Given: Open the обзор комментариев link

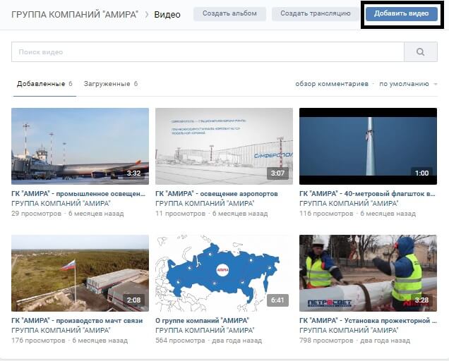Looking at the screenshot, I should click(332, 84).
